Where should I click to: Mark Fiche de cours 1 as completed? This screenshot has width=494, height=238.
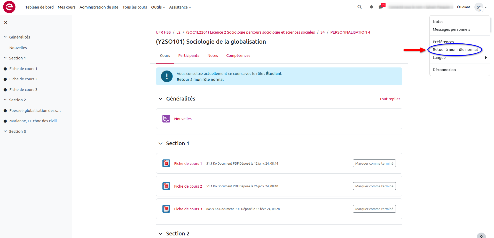click(x=374, y=163)
